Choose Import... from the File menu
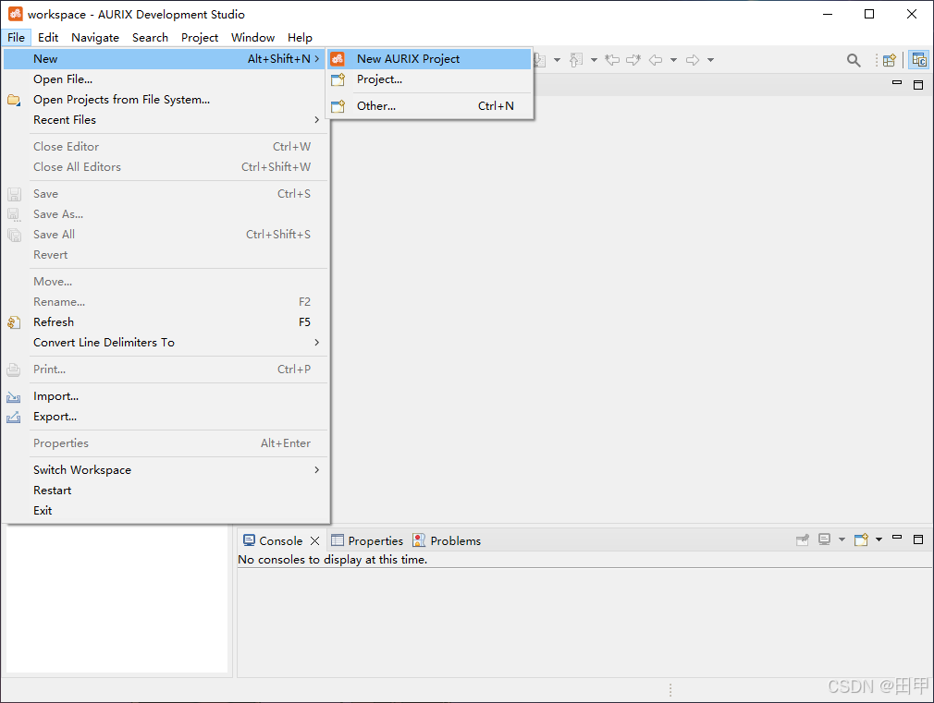This screenshot has height=703, width=934. (x=165, y=396)
